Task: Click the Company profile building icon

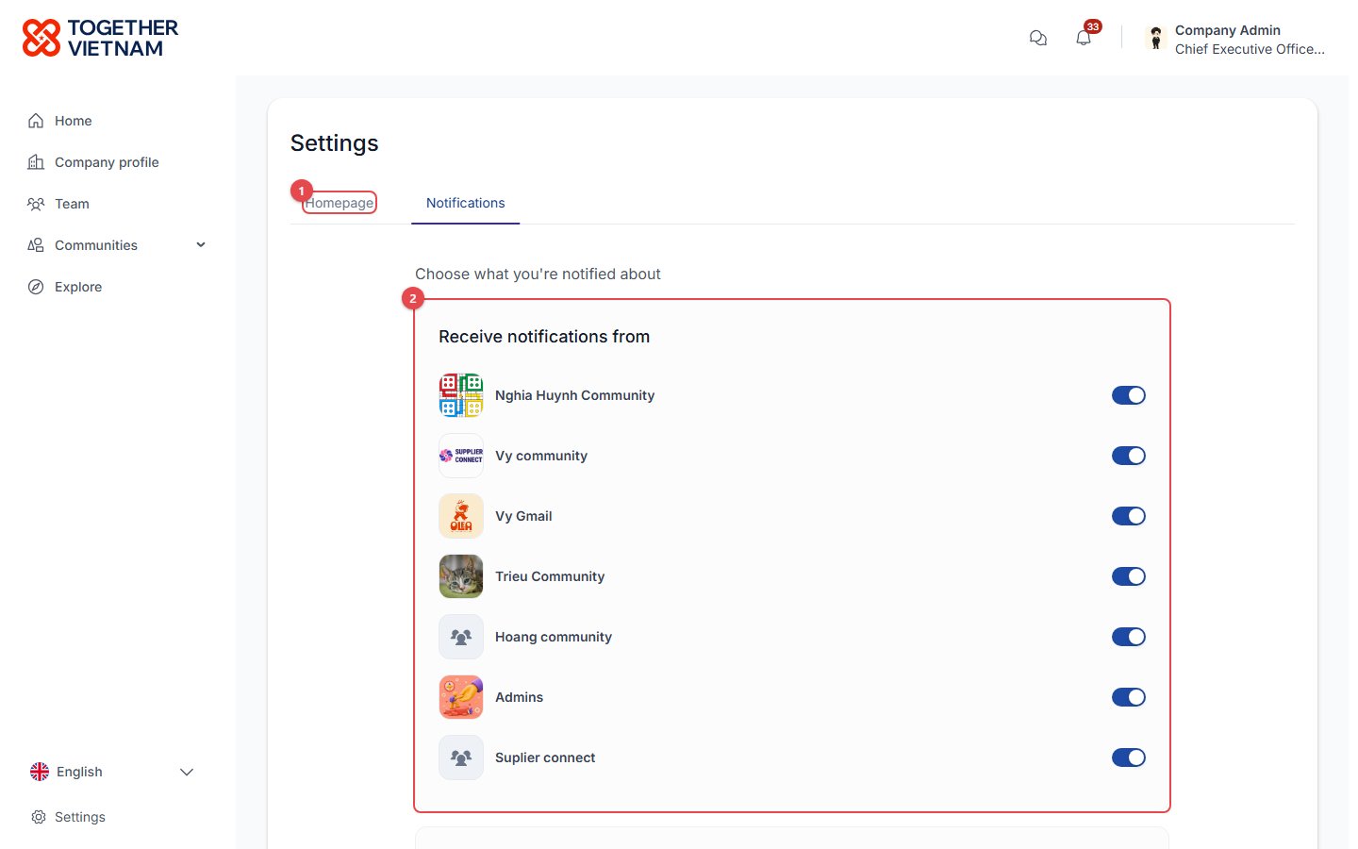Action: 36,162
